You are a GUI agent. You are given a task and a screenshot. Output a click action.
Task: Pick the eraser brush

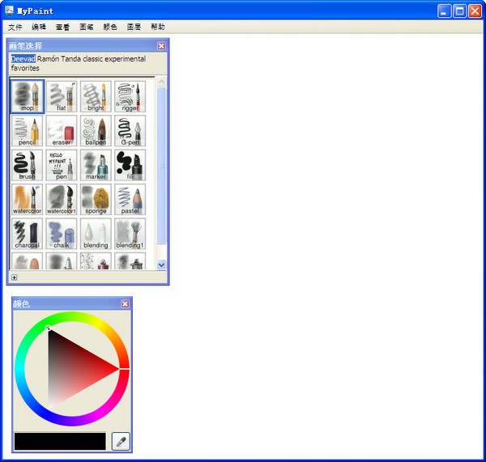pyautogui.click(x=62, y=130)
